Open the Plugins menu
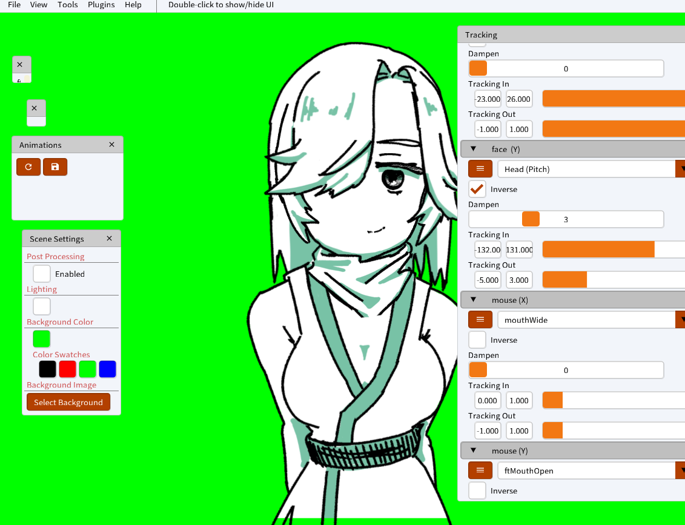The height and width of the screenshot is (525, 685). (x=101, y=5)
